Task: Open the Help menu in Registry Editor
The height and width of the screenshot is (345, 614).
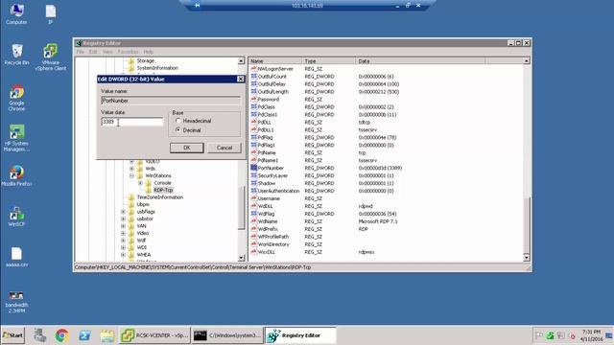Action: click(x=148, y=52)
